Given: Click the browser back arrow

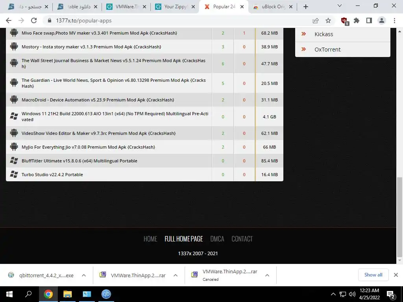Looking at the screenshot, I should point(9,20).
